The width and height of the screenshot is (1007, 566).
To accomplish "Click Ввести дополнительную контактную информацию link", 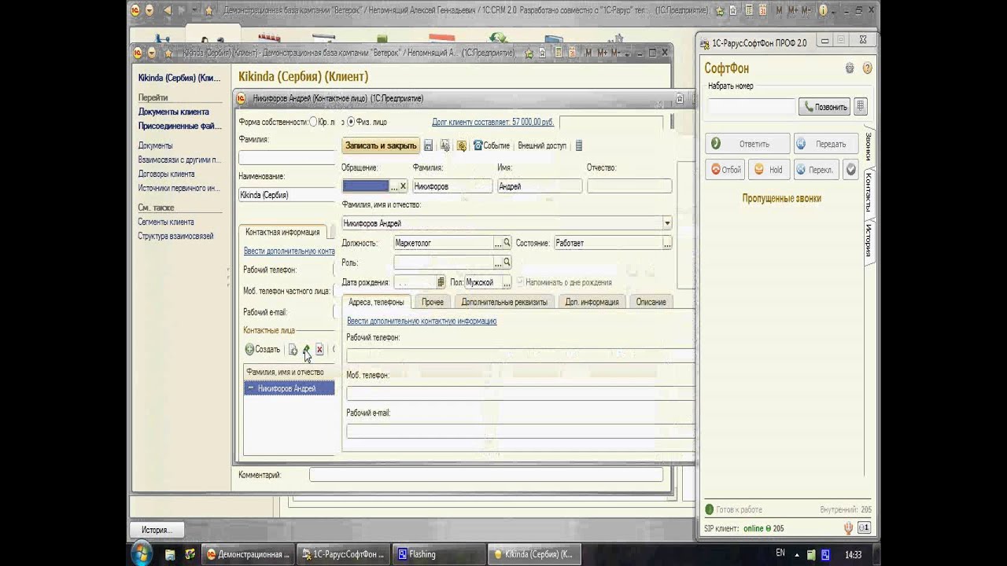I will click(x=422, y=321).
